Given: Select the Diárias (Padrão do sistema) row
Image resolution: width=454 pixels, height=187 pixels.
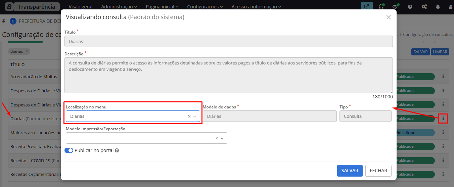Looking at the screenshot, I should click(36, 119).
